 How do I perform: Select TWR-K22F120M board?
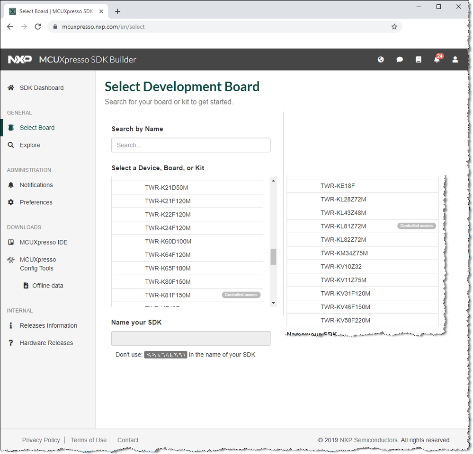[187, 215]
